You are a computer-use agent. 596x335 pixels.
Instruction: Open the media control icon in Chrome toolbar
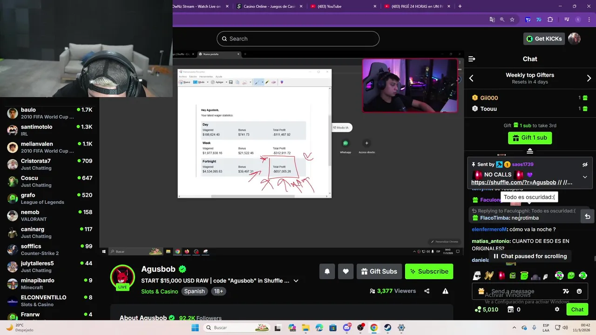tap(567, 20)
